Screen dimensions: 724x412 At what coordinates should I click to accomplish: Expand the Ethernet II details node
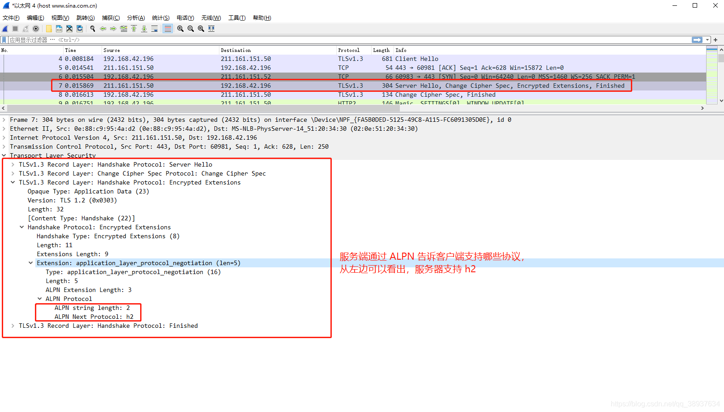pyautogui.click(x=4, y=129)
